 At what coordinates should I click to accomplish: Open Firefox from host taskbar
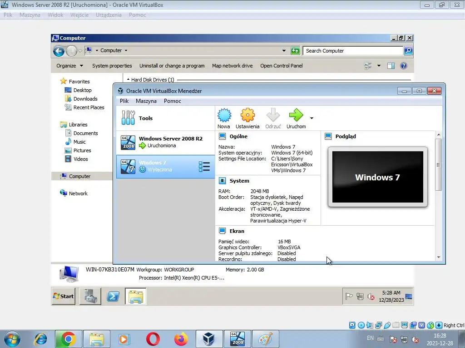181,339
